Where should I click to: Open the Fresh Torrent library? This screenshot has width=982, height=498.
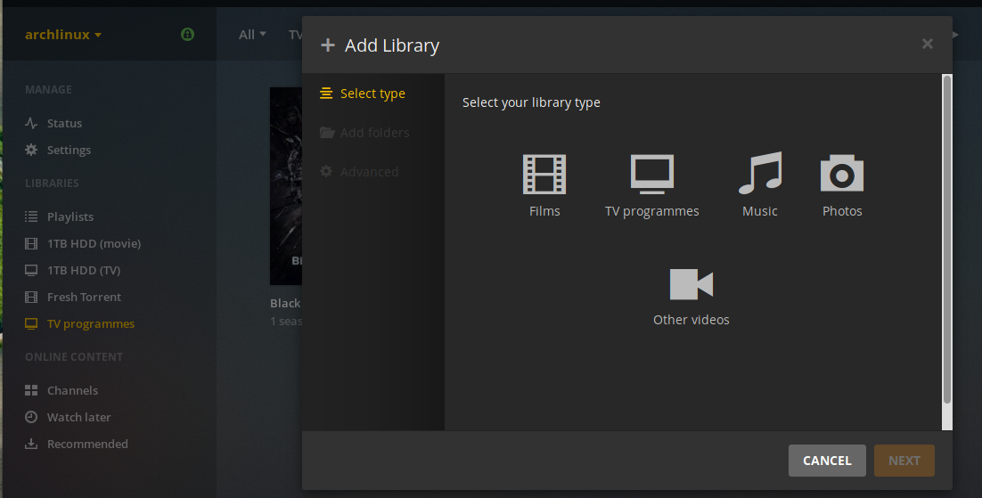click(x=83, y=298)
